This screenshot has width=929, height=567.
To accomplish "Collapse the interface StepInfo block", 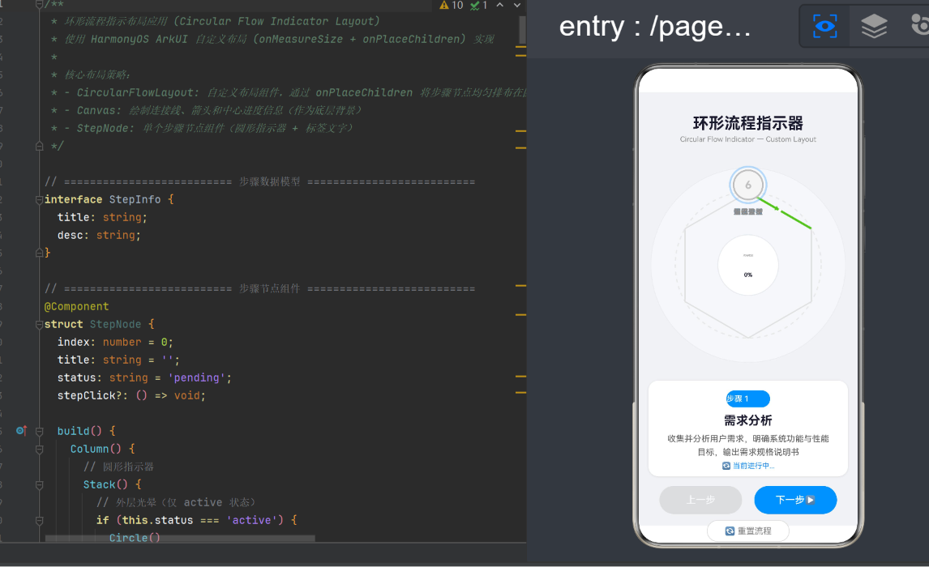I will tap(39, 199).
